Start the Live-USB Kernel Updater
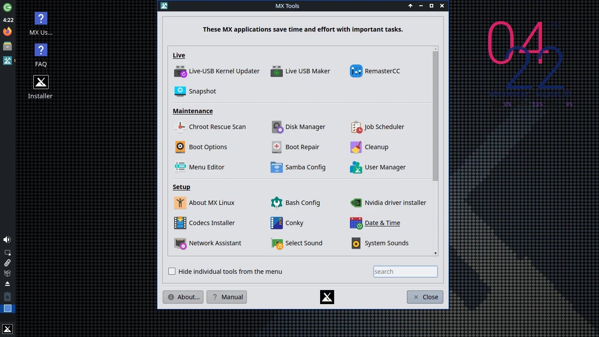This screenshot has width=599, height=337. point(224,71)
